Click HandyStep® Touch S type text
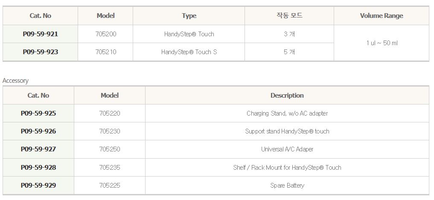This screenshot has width=434, height=200. point(189,52)
